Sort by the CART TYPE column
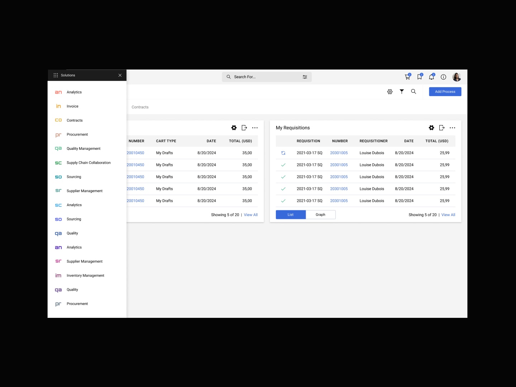 coord(166,141)
